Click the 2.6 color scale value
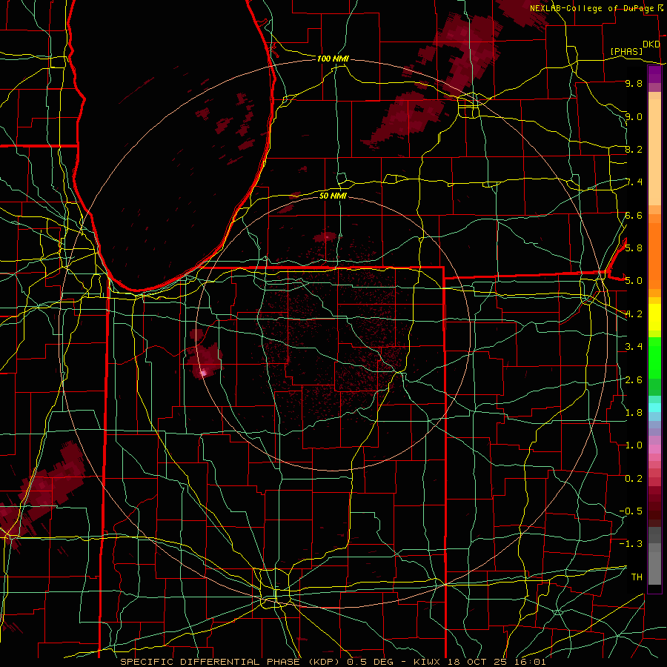 pyautogui.click(x=634, y=379)
